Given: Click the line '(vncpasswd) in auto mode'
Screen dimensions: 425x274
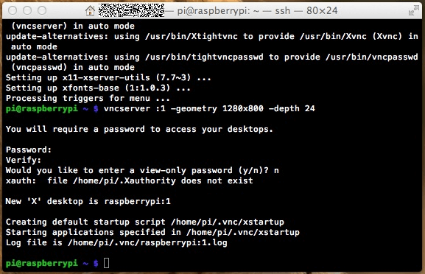Looking at the screenshot, I should [x=73, y=68].
